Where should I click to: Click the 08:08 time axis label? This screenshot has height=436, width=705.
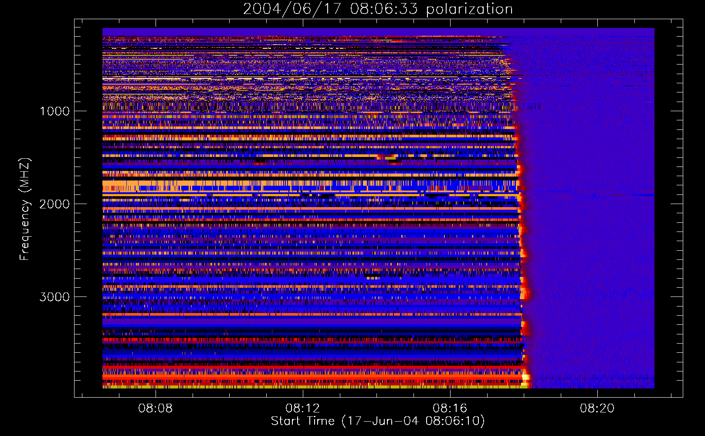[155, 409]
